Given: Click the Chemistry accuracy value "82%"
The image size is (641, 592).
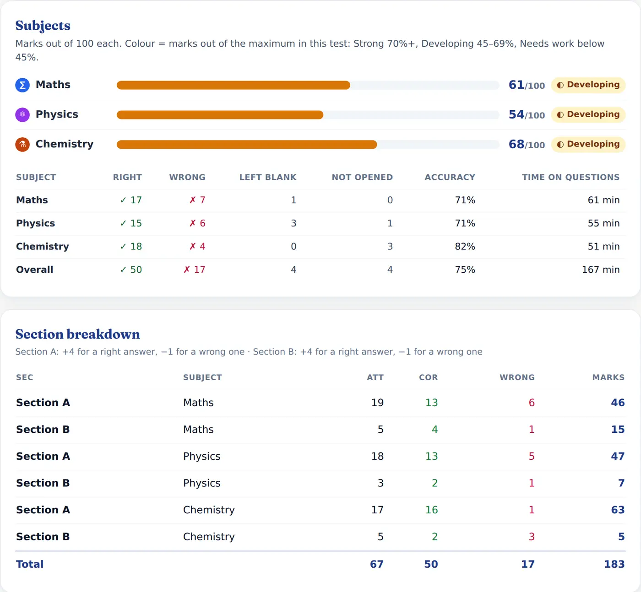Looking at the screenshot, I should [465, 247].
